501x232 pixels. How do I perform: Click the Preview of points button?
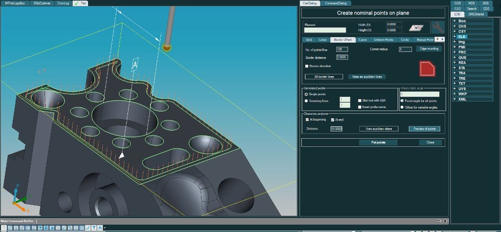[x=425, y=129]
